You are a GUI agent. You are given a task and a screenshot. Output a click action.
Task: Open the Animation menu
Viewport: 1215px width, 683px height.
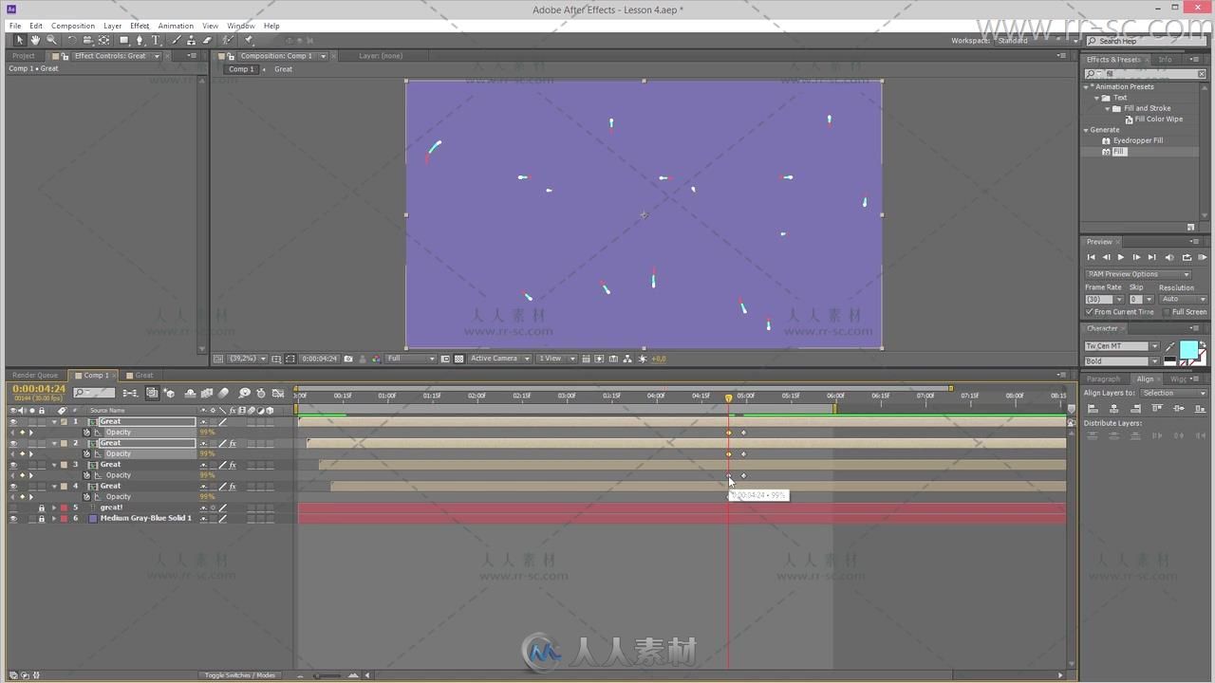tap(176, 26)
